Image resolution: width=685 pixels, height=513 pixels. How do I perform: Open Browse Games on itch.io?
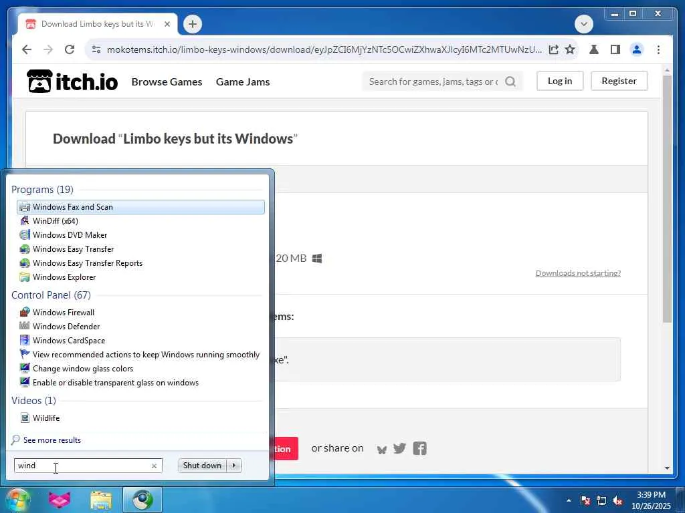pyautogui.click(x=167, y=81)
